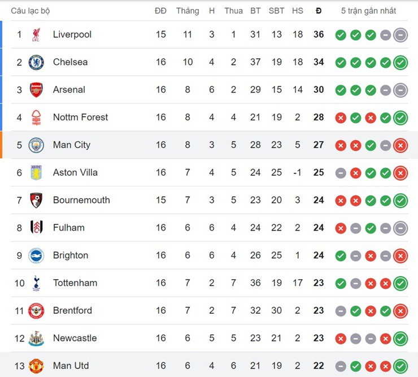Click the Tottenham club crest icon
Image resolution: width=418 pixels, height=377 pixels.
click(x=36, y=283)
